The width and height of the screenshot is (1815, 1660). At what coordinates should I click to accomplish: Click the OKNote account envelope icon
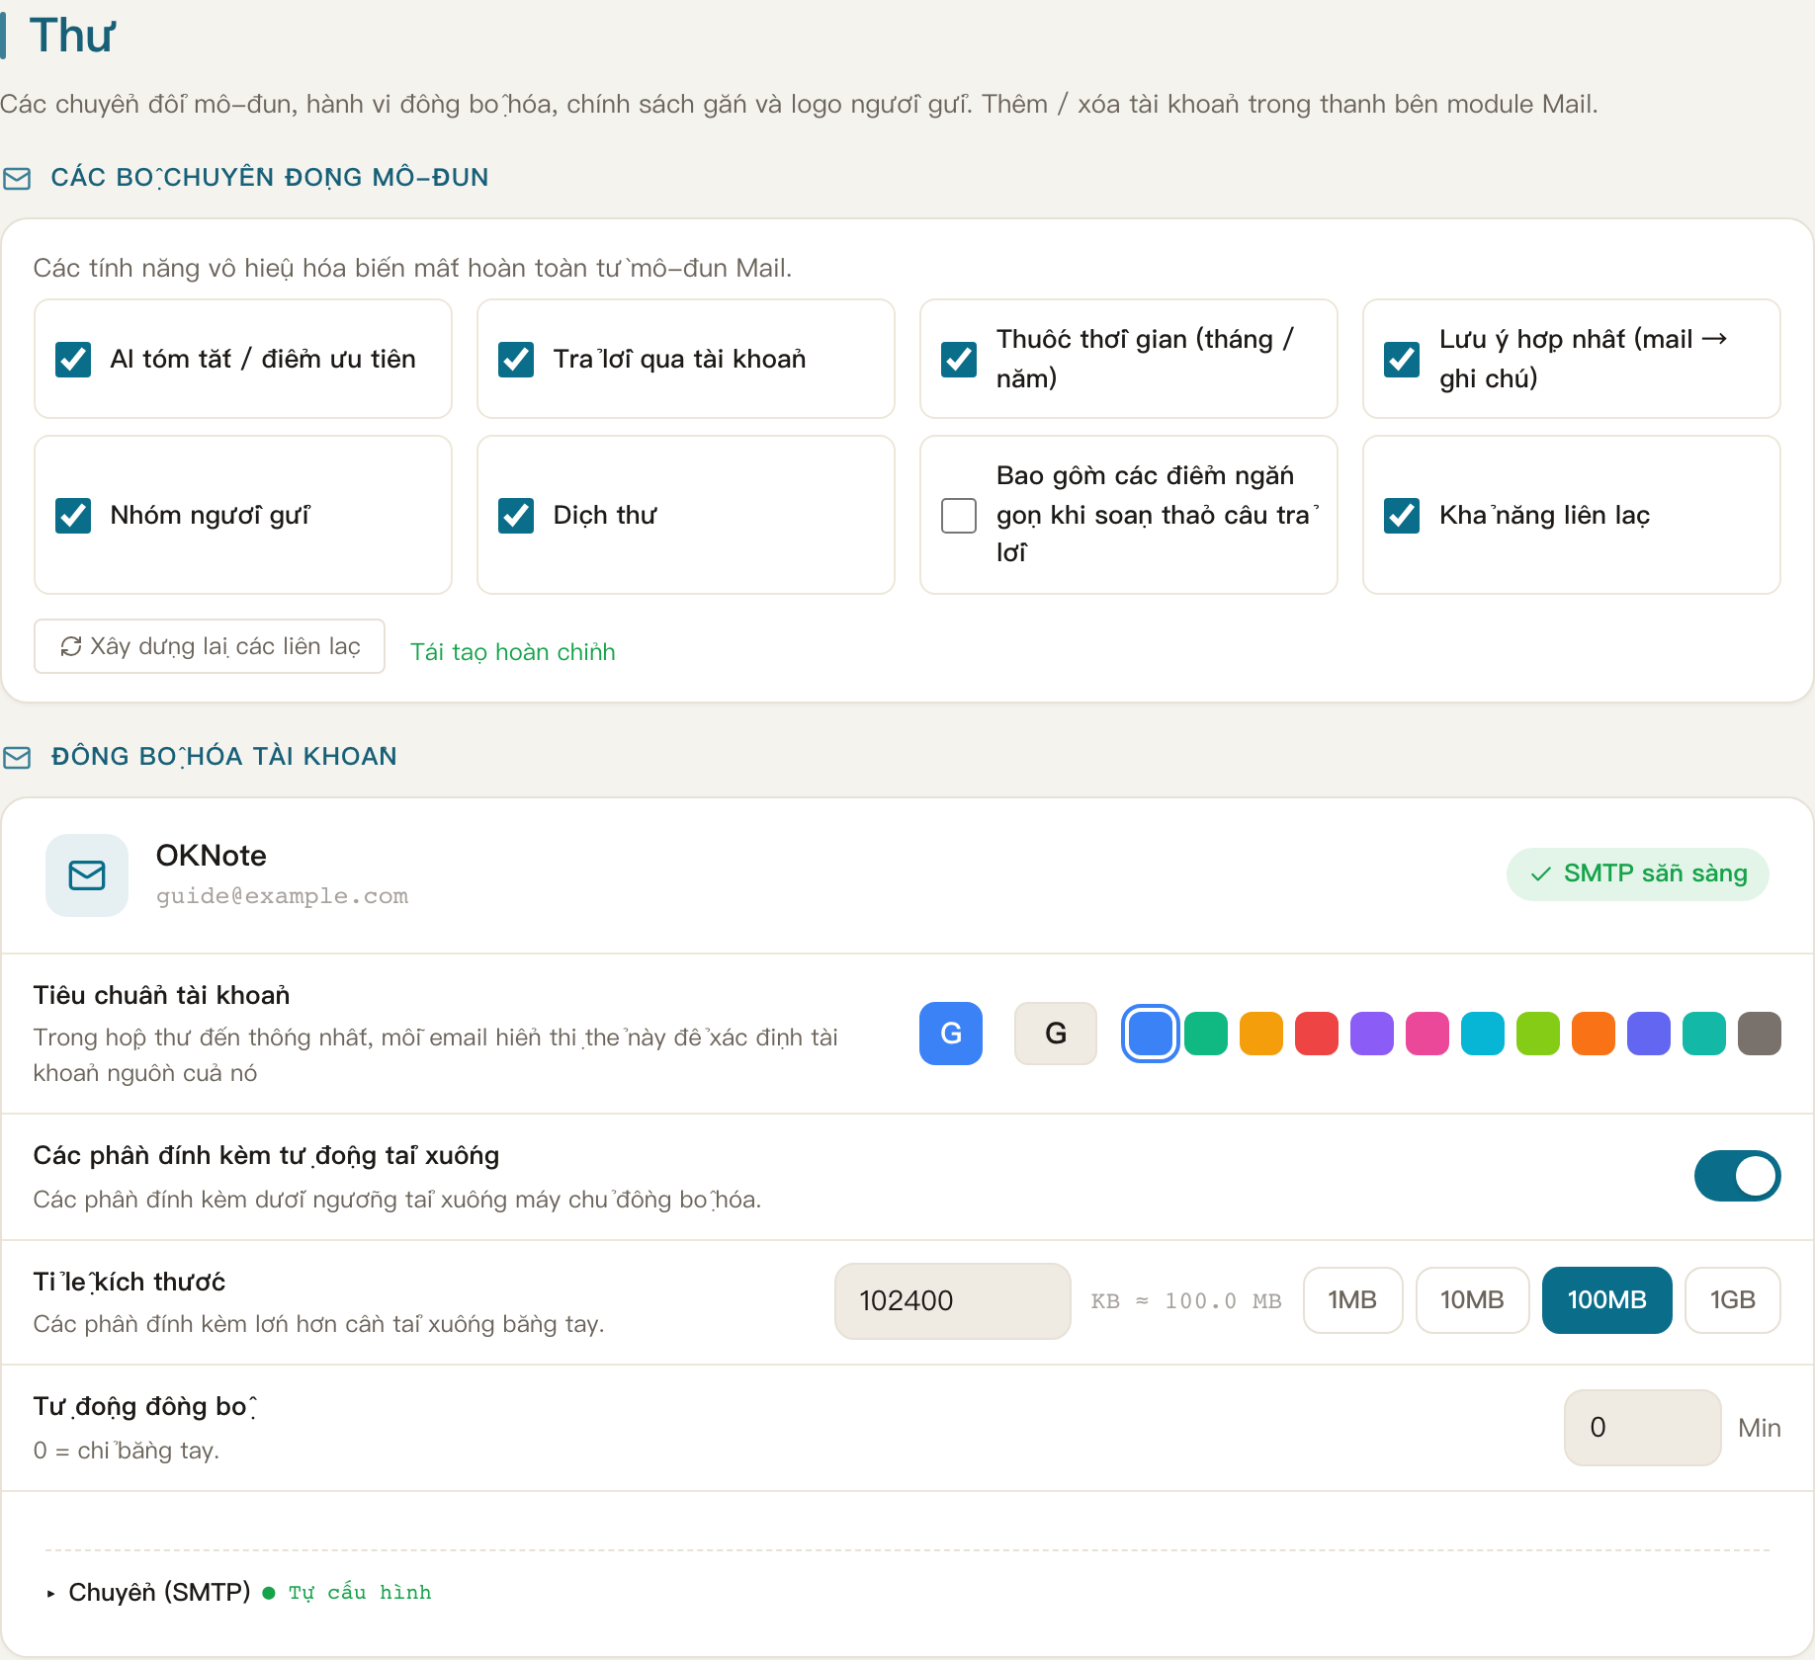[87, 875]
